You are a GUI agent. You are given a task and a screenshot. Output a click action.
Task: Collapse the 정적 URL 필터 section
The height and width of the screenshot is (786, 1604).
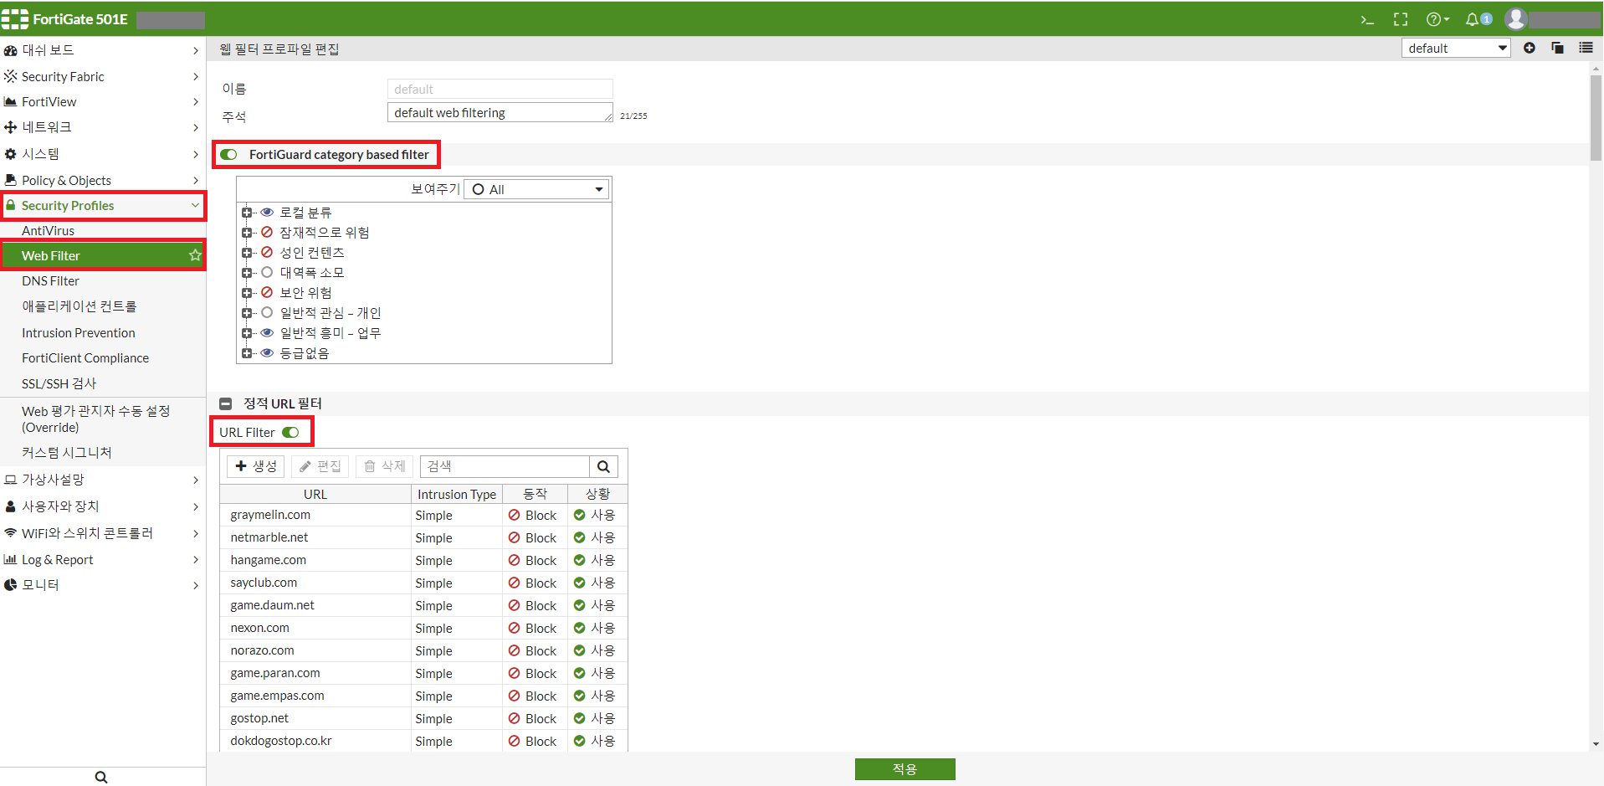(x=225, y=403)
